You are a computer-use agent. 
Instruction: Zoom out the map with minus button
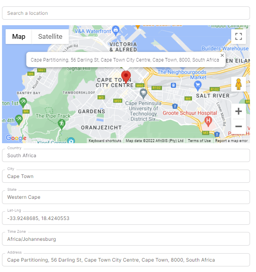[x=238, y=126]
